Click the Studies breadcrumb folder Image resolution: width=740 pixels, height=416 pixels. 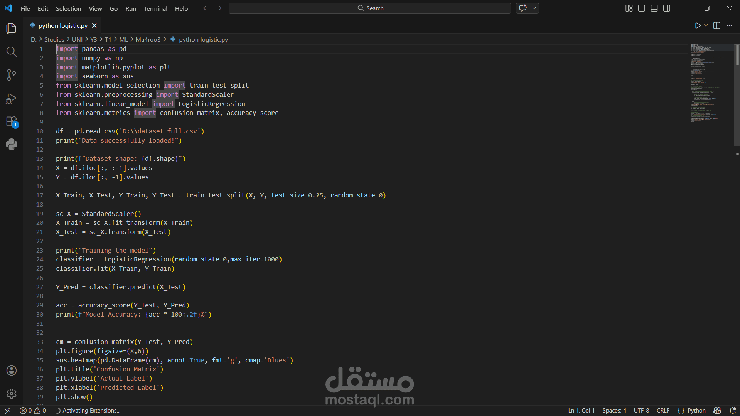54,39
